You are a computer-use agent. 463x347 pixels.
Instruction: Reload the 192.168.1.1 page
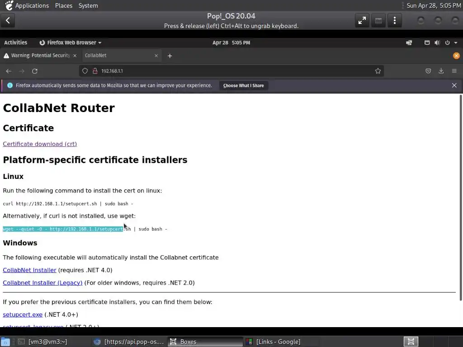(34, 71)
